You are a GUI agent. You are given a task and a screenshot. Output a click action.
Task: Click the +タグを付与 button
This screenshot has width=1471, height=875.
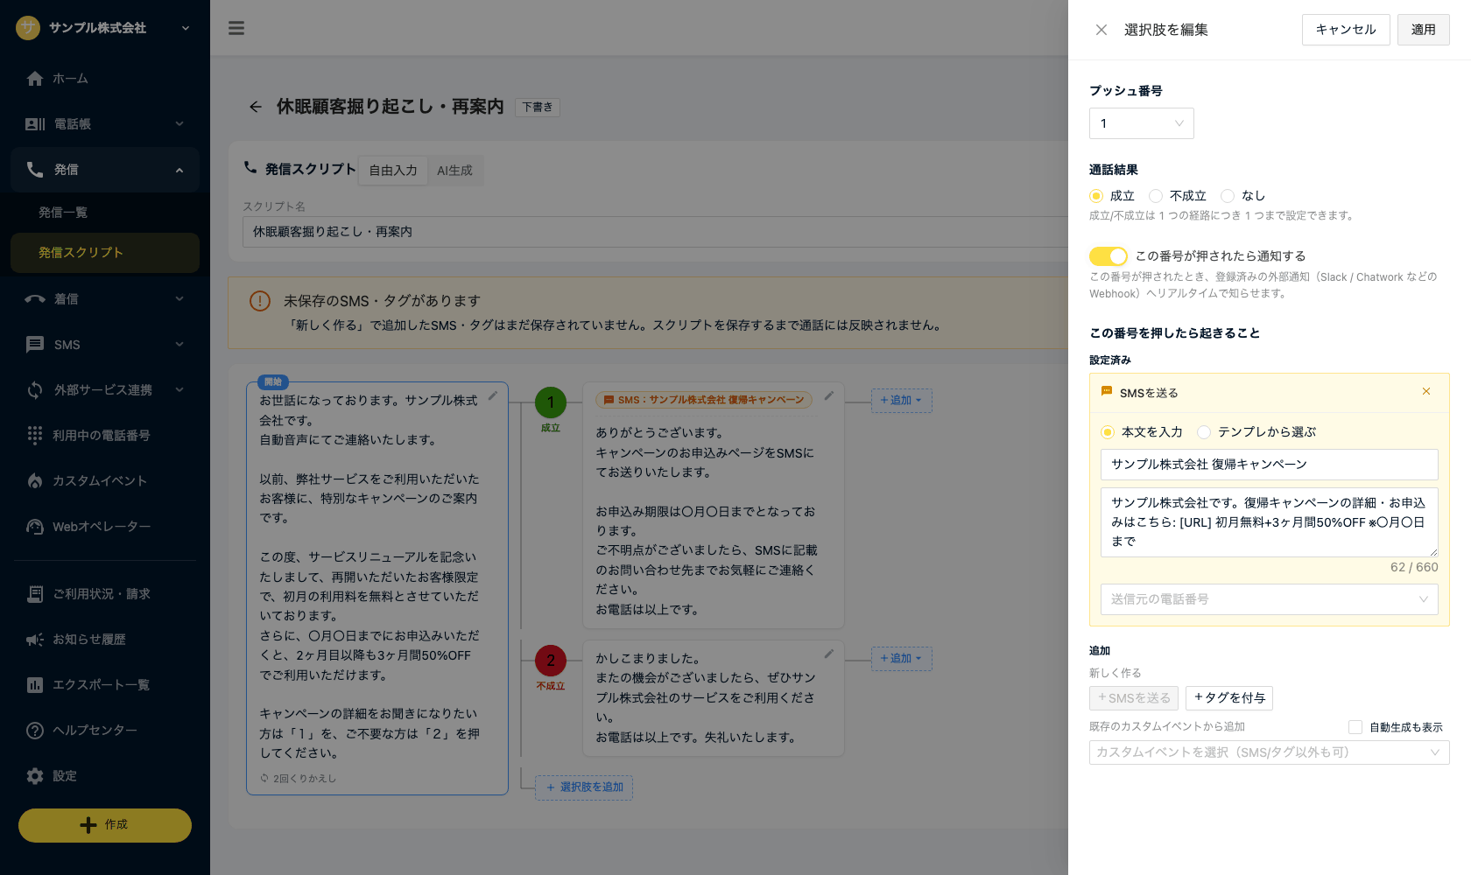[1229, 698]
